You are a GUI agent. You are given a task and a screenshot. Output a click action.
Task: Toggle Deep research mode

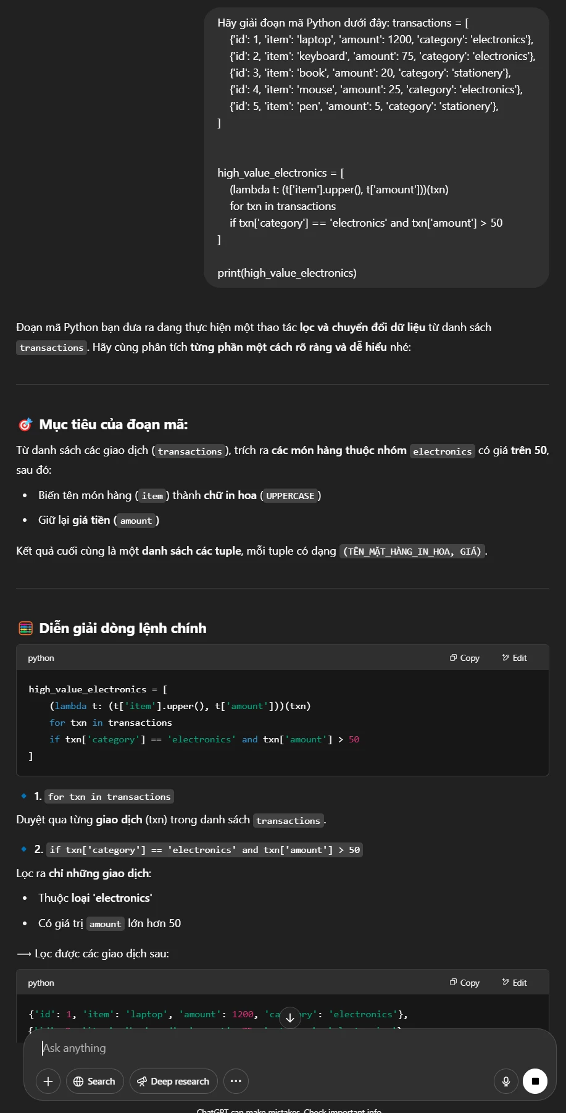click(x=173, y=1081)
